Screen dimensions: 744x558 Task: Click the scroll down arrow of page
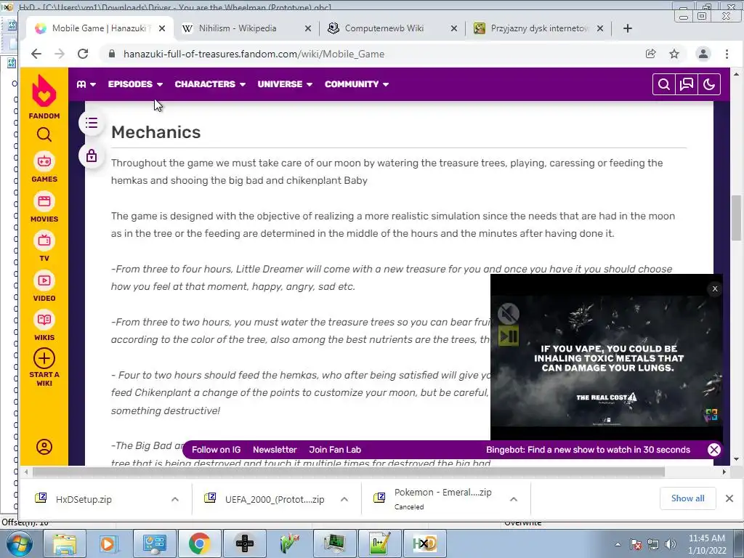[736, 459]
